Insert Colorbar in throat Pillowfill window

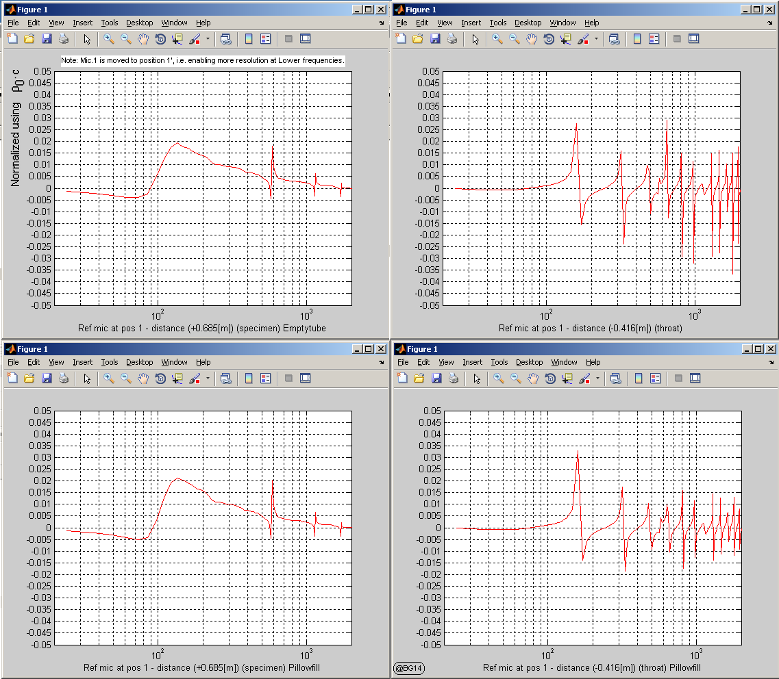pos(639,379)
